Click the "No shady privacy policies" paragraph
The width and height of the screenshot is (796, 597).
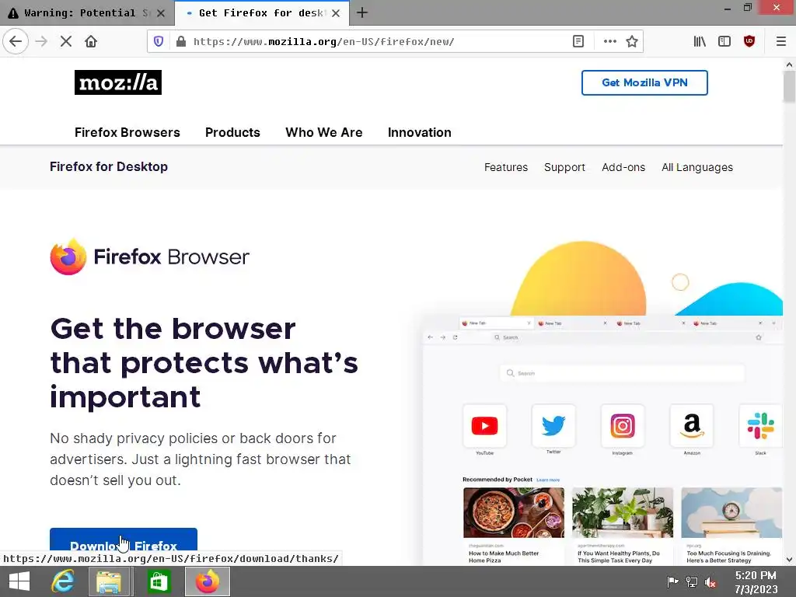click(200, 459)
